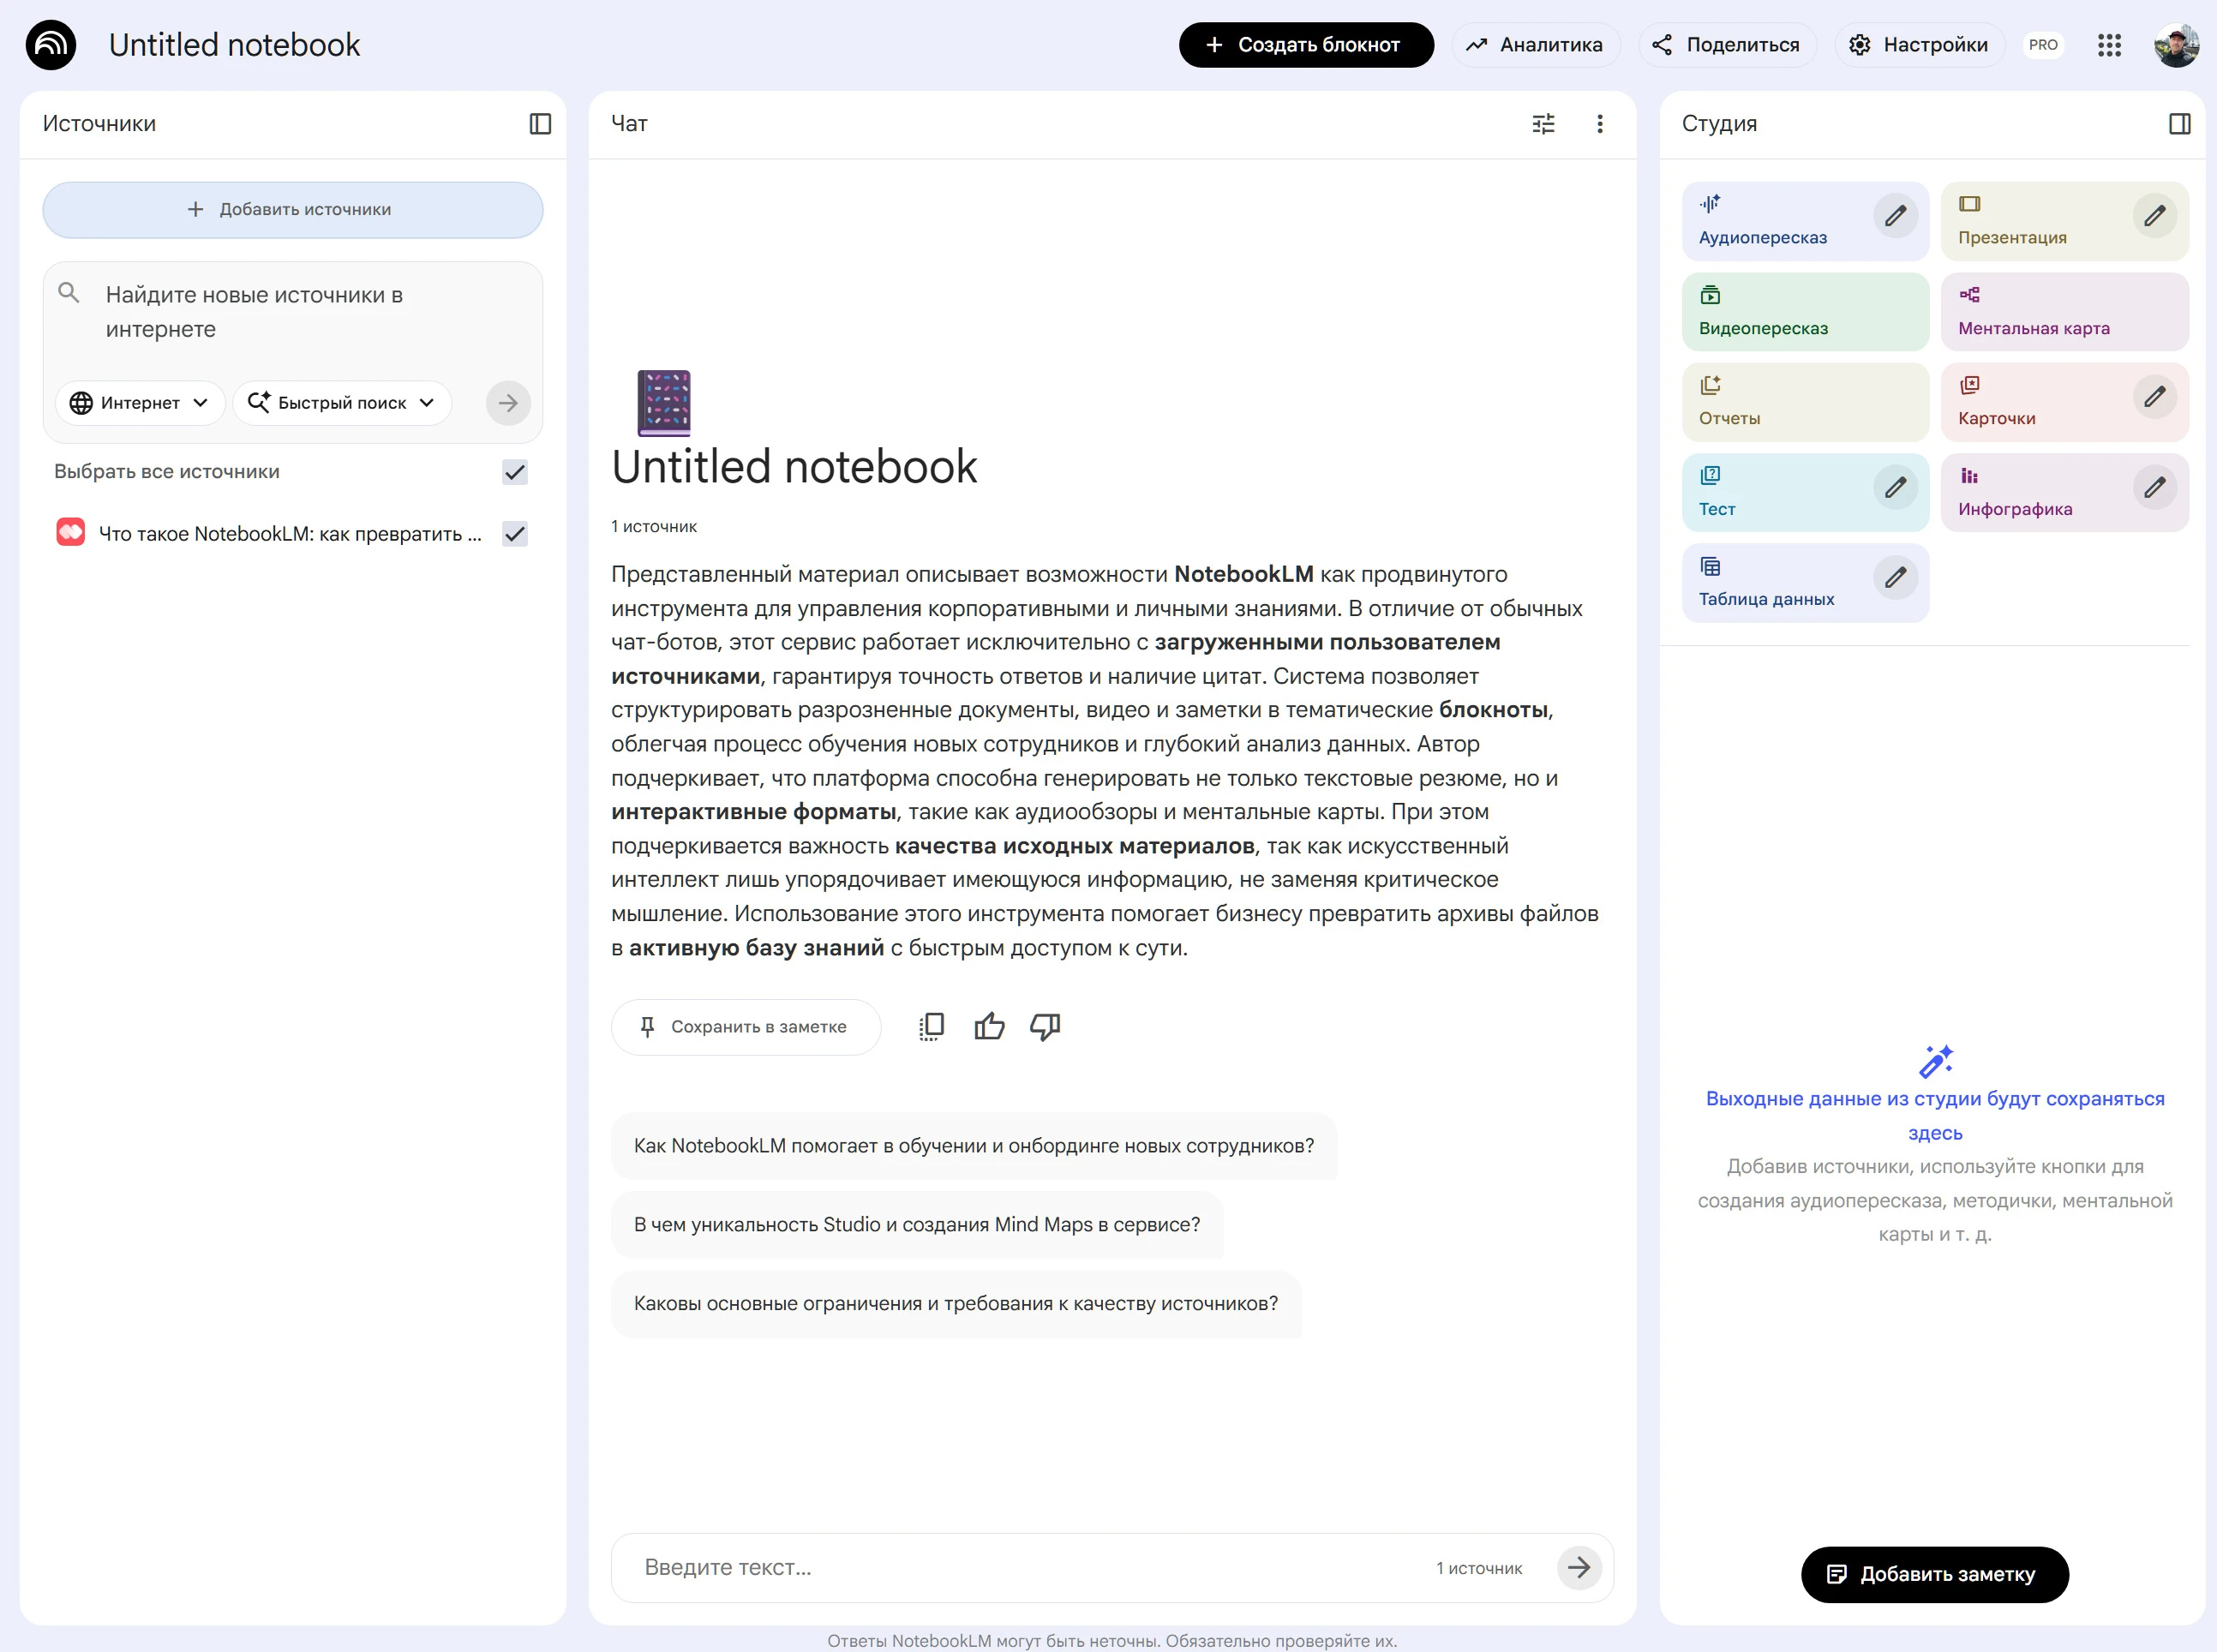Open the Настройки menu
Screen dimensions: 2217x1652
point(1919,45)
